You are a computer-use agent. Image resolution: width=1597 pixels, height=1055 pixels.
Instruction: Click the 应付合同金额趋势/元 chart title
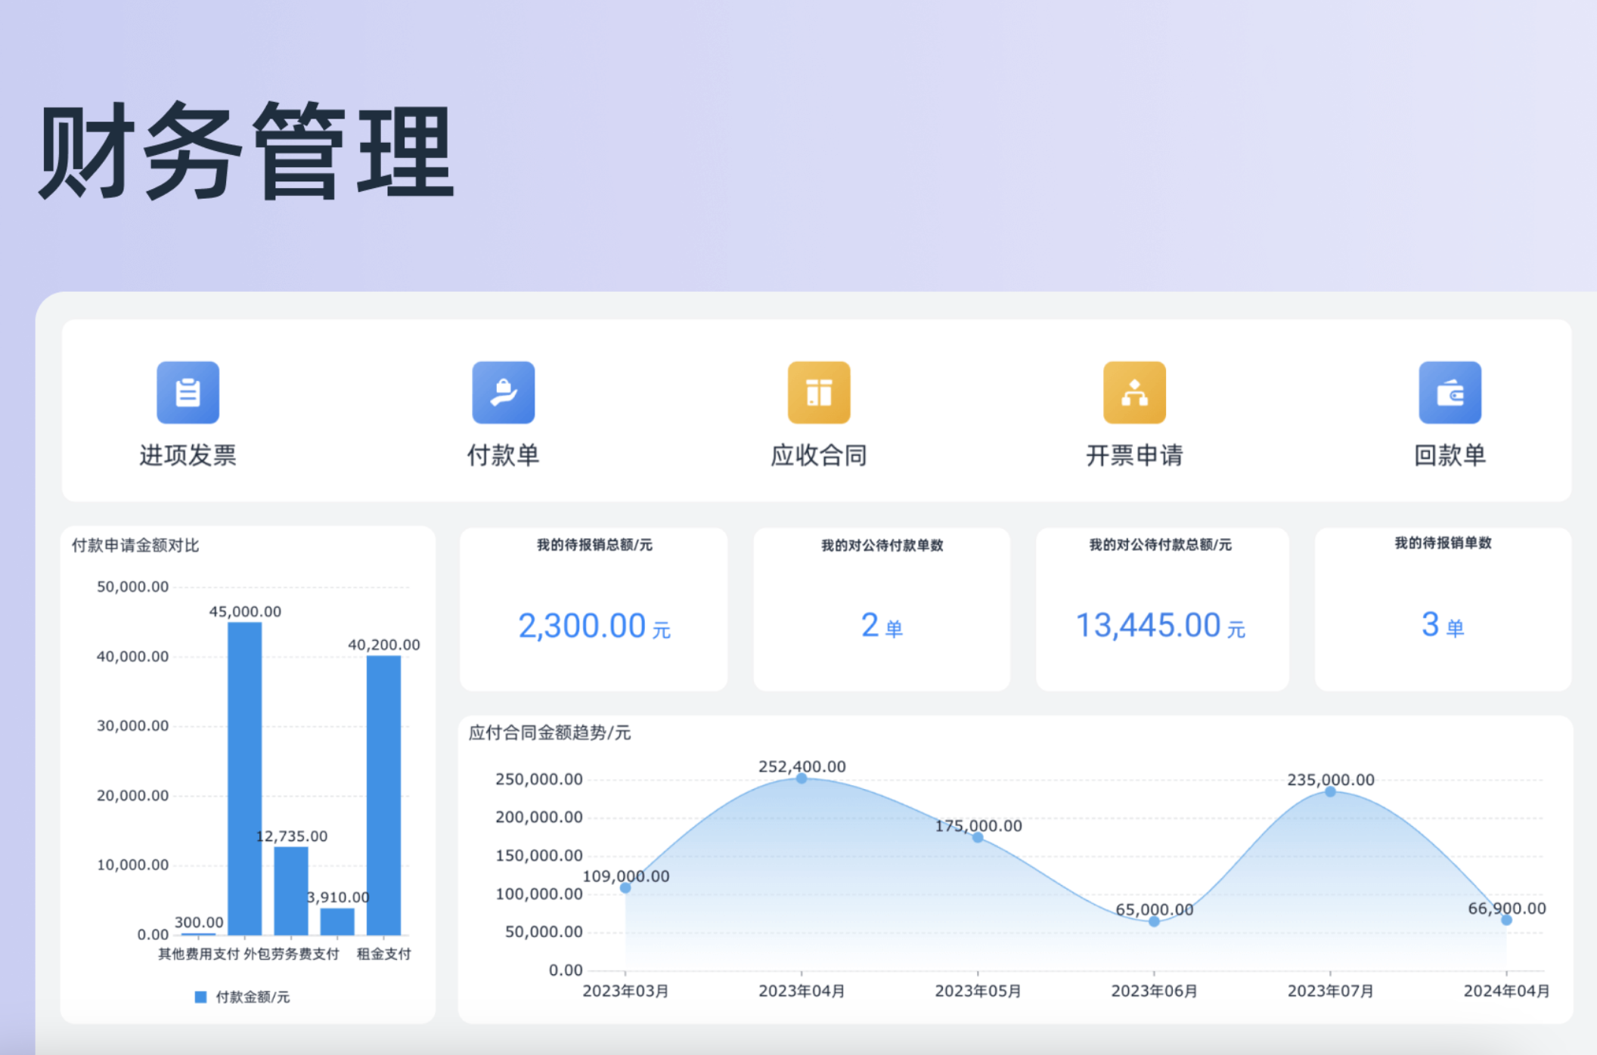(x=548, y=732)
